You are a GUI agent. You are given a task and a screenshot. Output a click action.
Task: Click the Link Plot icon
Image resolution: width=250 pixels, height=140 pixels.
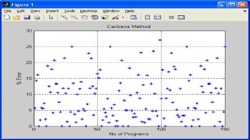134,17
